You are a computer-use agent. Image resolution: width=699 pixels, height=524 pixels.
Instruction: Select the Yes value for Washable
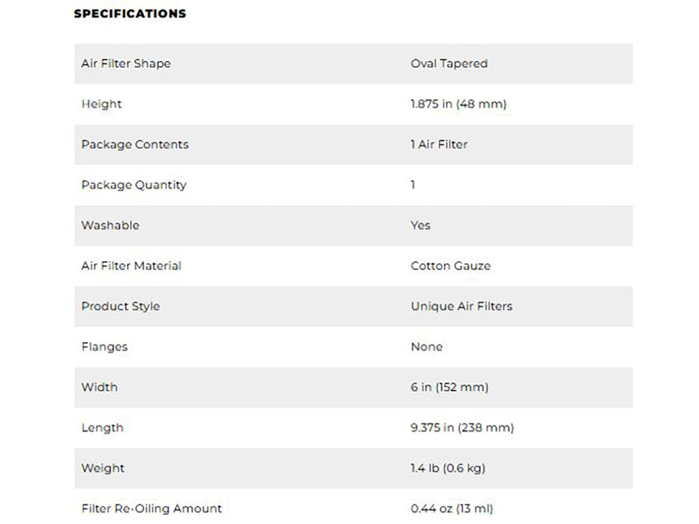(420, 226)
